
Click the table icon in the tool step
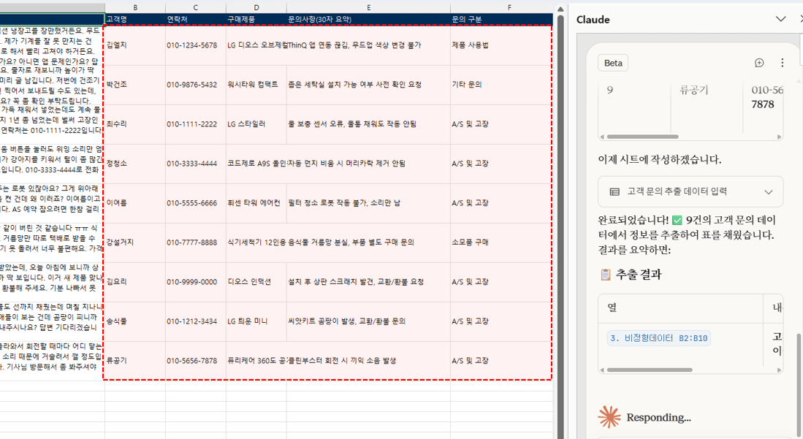[614, 191]
